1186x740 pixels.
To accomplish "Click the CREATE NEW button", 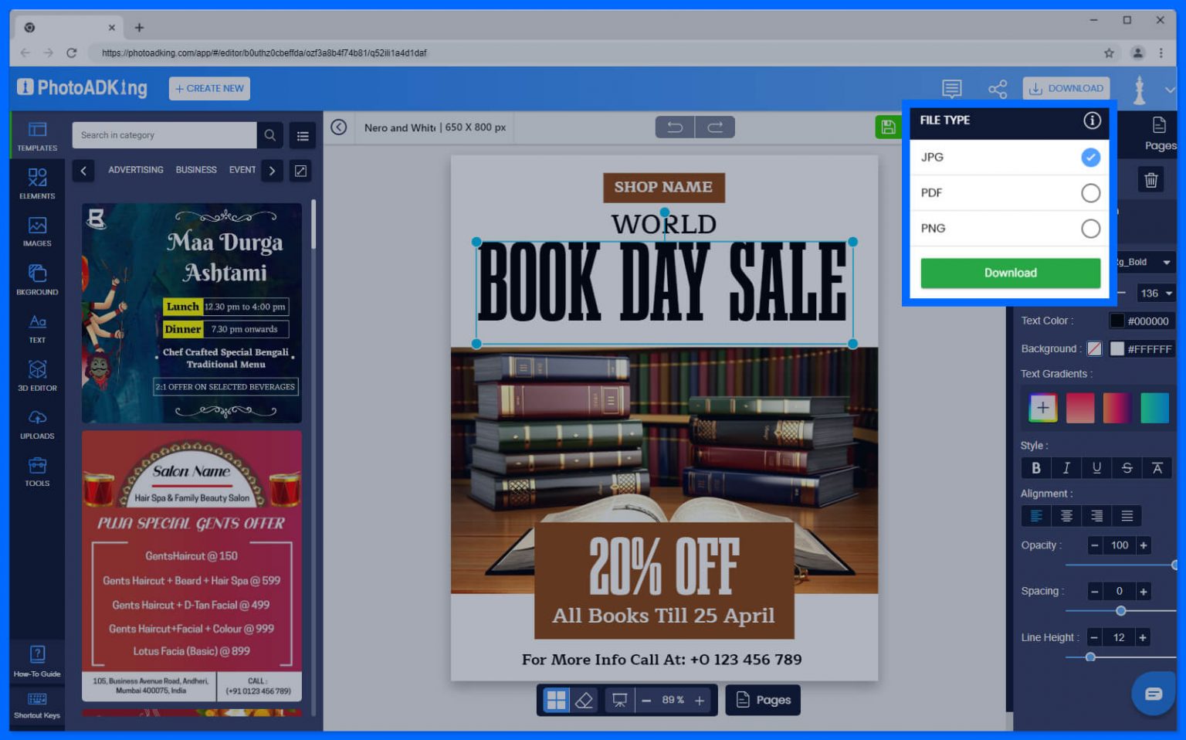I will pyautogui.click(x=209, y=88).
